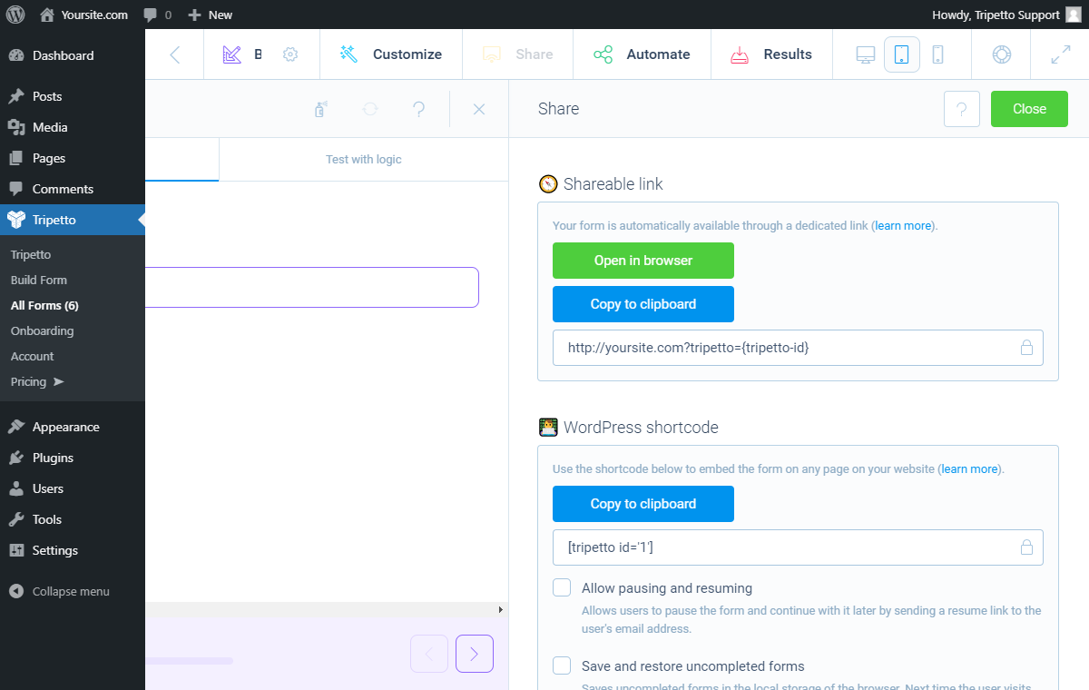Open the Appearance menu
Viewport: 1089px width, 690px height.
coord(73,427)
